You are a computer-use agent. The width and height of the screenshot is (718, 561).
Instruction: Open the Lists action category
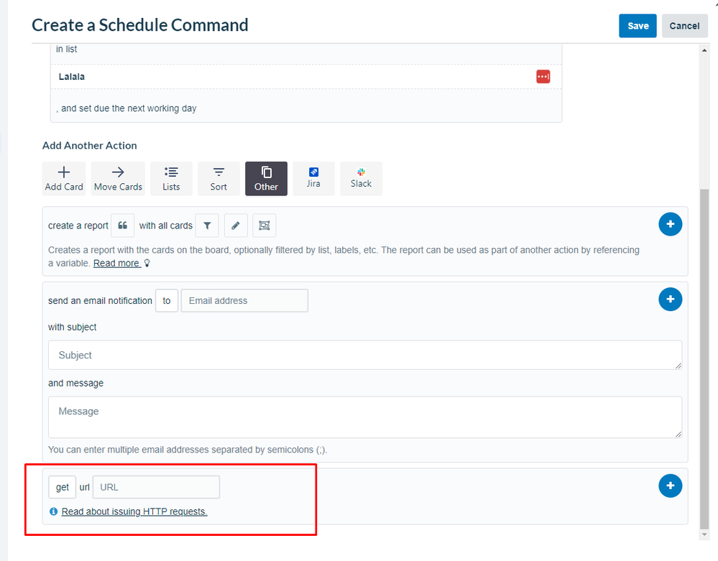point(171,178)
